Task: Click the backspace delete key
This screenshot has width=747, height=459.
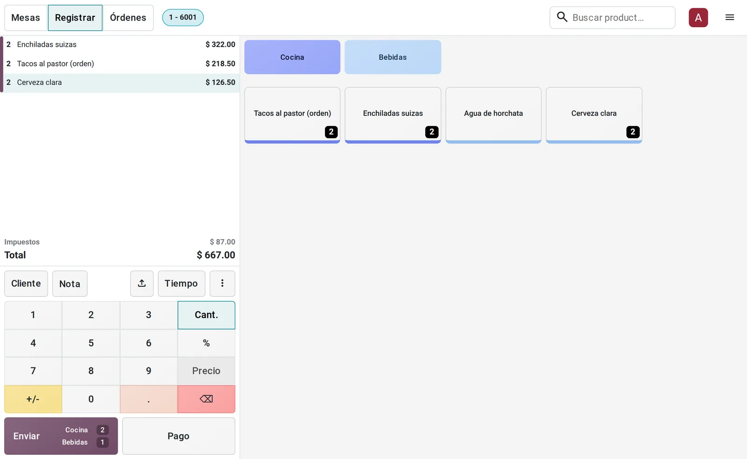Action: pyautogui.click(x=206, y=399)
